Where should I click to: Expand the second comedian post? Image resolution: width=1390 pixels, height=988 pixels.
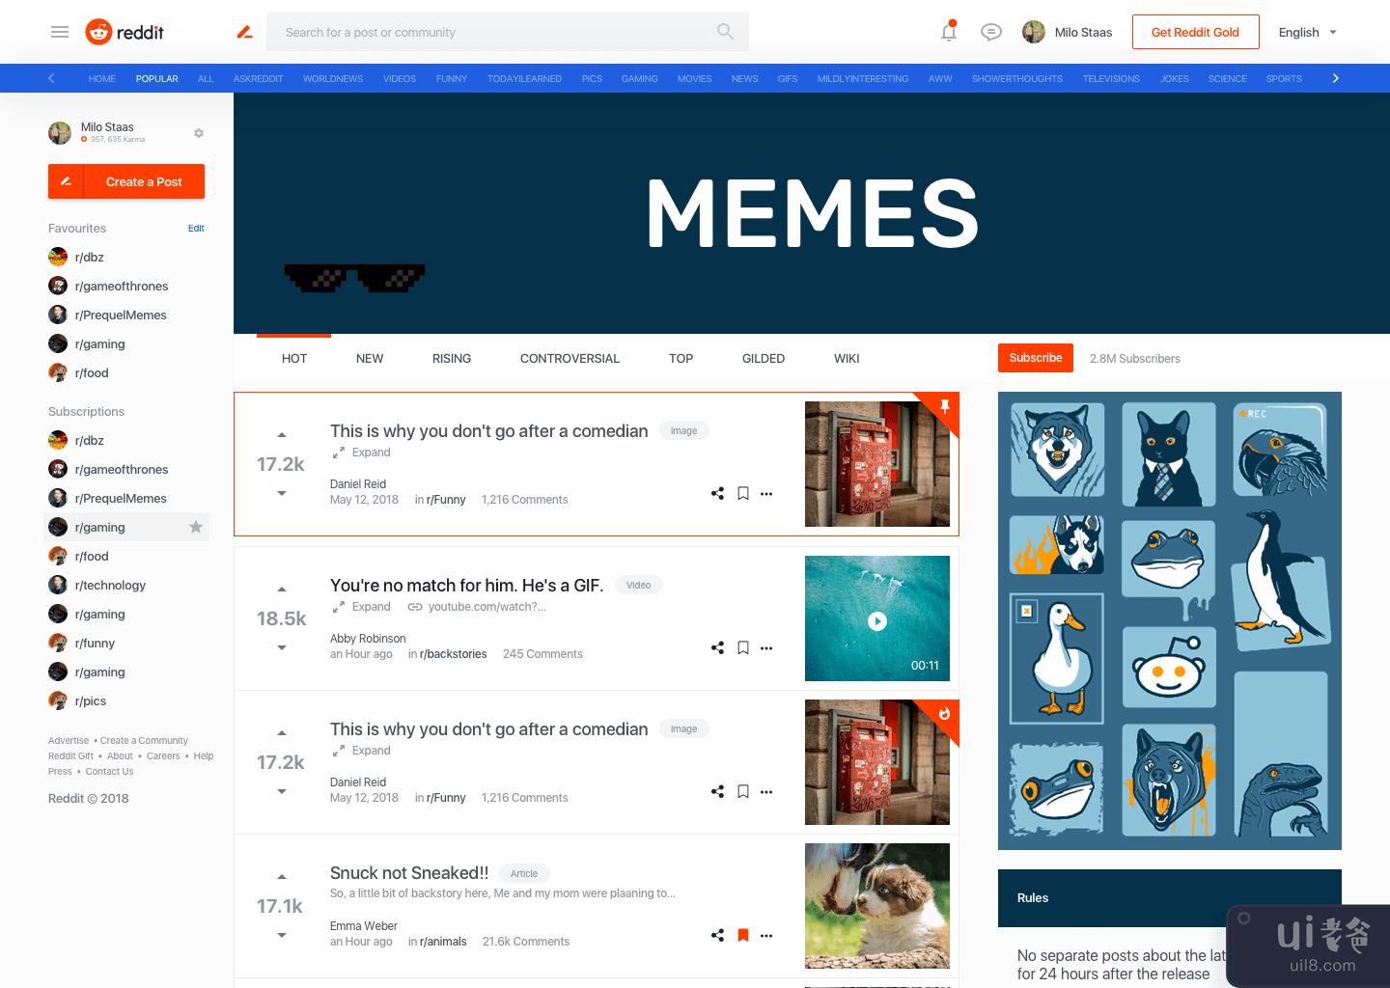tap(362, 751)
